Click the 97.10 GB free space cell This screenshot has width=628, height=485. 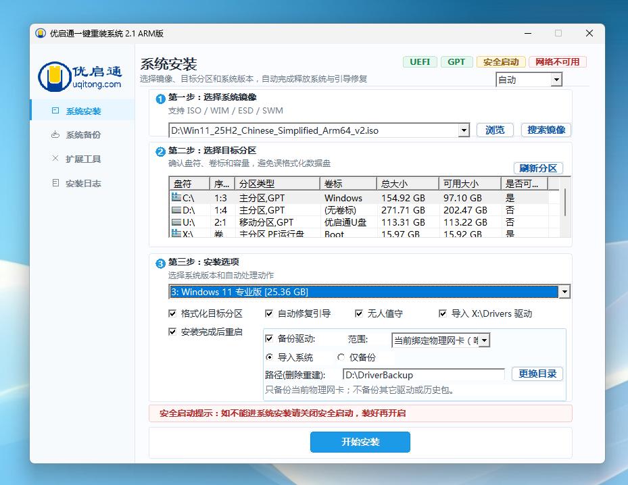[462, 198]
